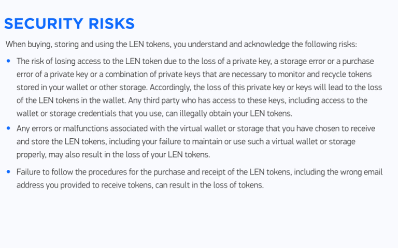This screenshot has width=398, height=248.
Task: Click the phrase 'illegally obtain your LEN tokens'
Action: 236,113
